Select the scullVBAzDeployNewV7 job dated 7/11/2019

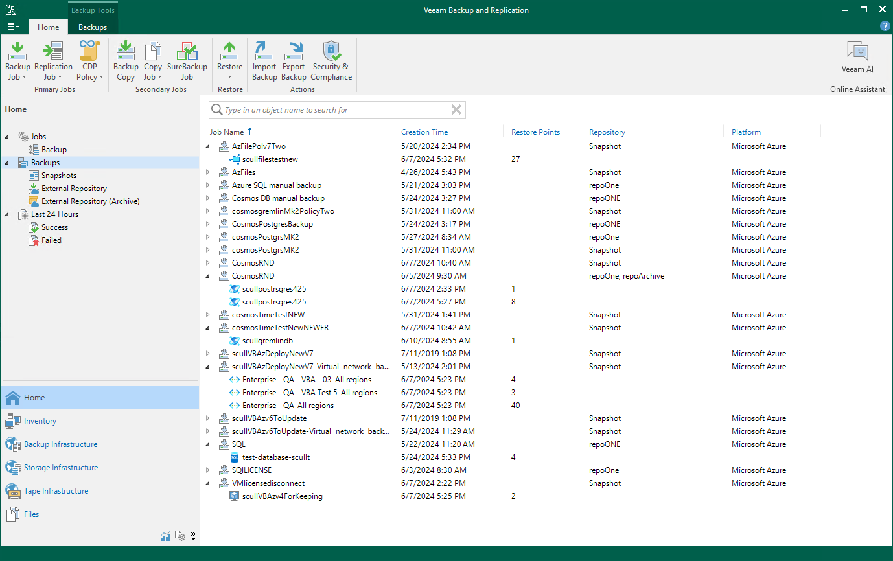[x=273, y=354]
